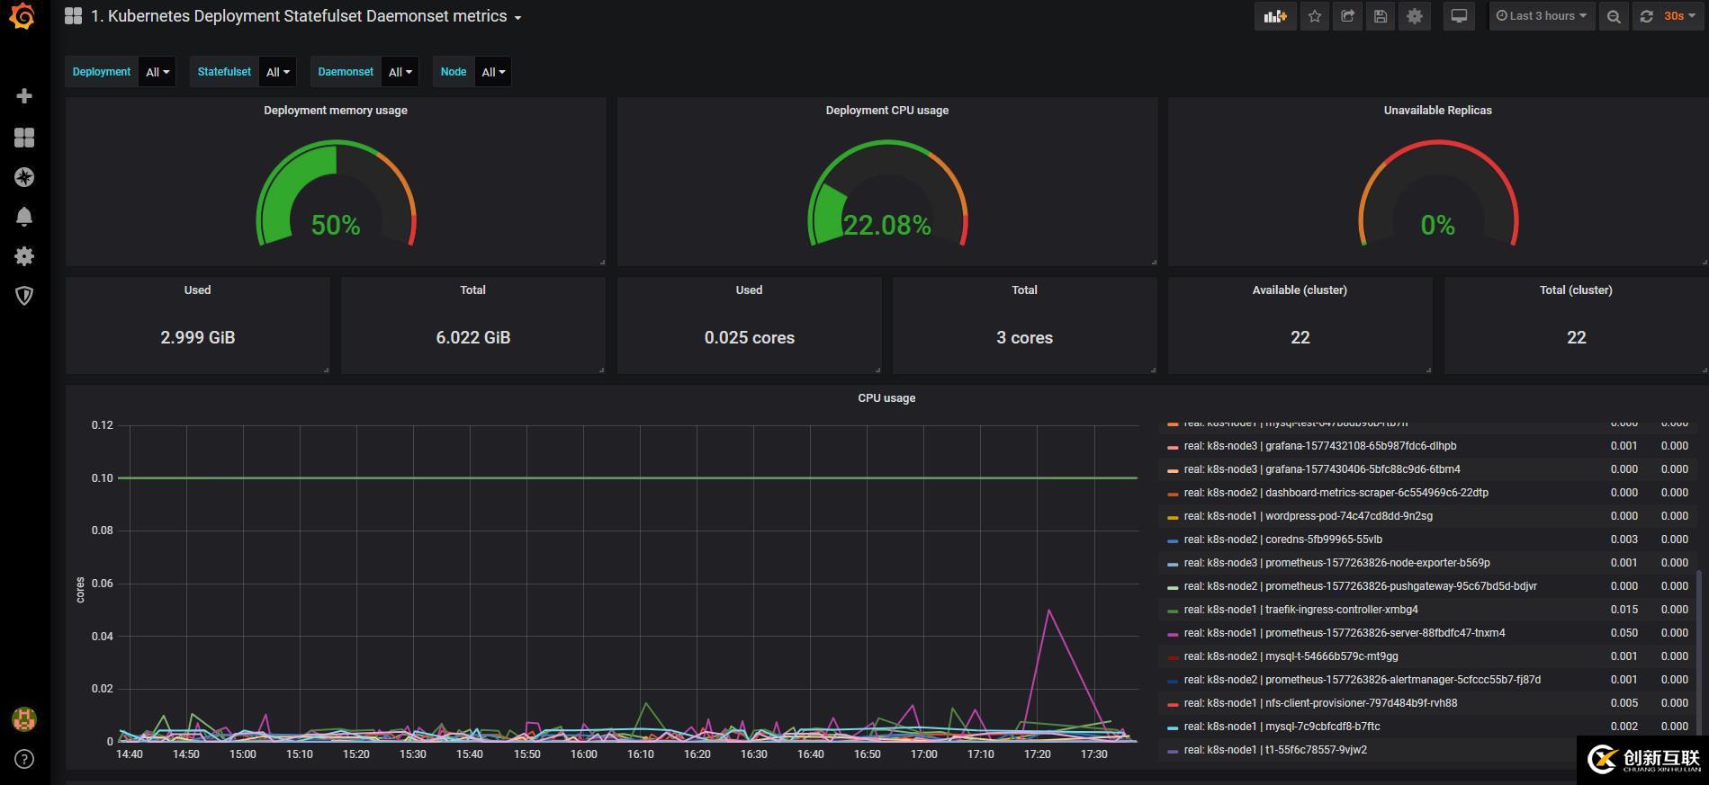This screenshot has height=785, width=1709.
Task: Open the Statefulset variable All dropdown
Action: pyautogui.click(x=277, y=72)
